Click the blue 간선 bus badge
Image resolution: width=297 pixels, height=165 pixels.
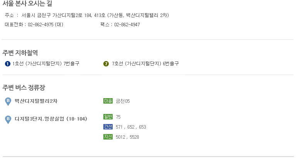click(108, 127)
